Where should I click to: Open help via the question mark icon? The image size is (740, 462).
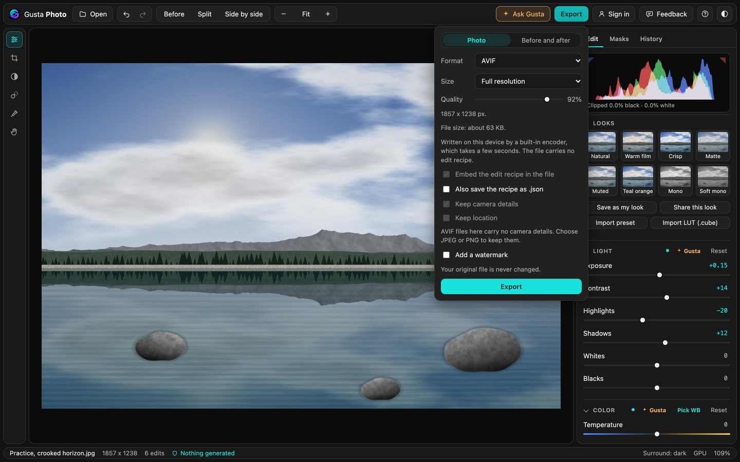(x=705, y=14)
